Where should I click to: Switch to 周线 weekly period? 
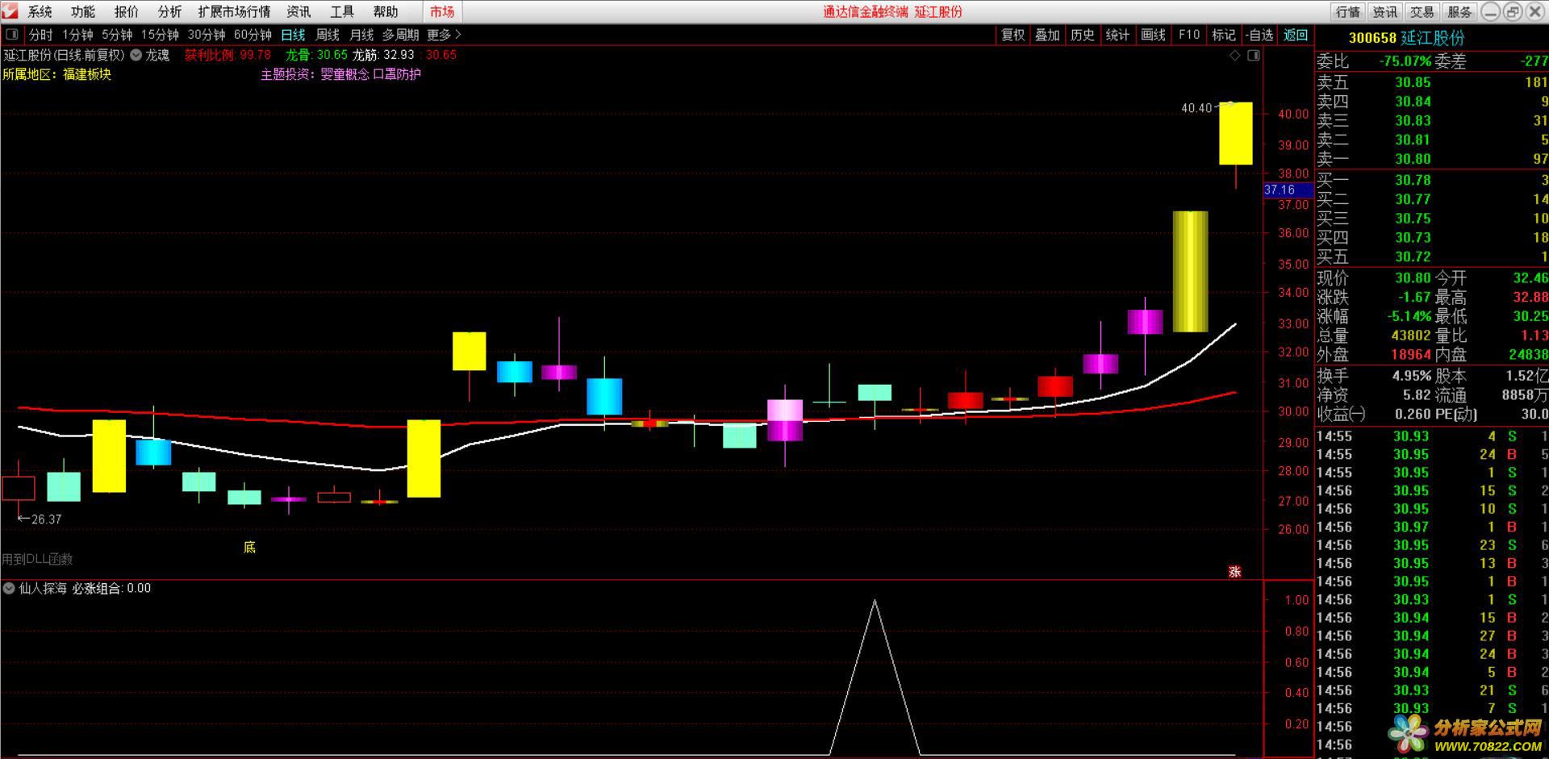(328, 35)
